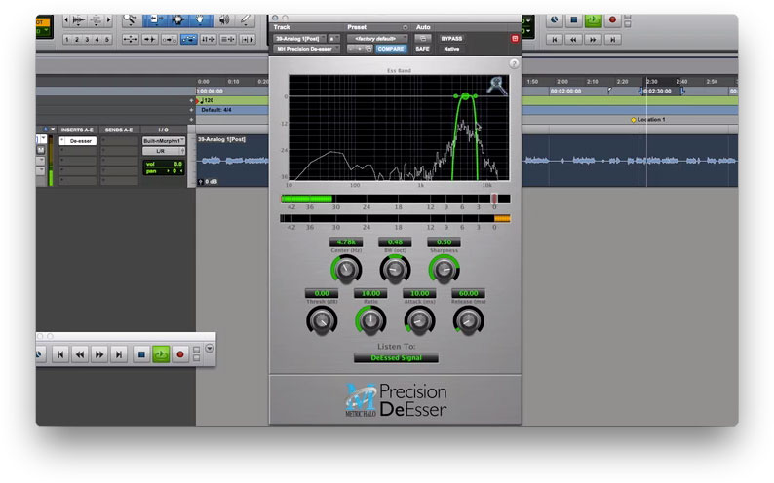Go to end in floating transport window
The height and width of the screenshot is (483, 774).
(119, 354)
